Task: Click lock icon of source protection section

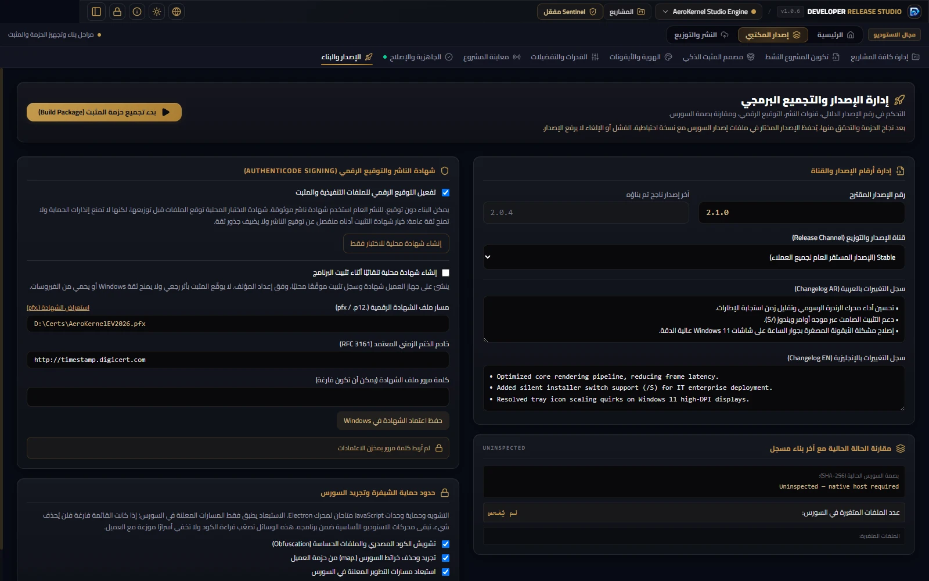Action: pyautogui.click(x=445, y=493)
